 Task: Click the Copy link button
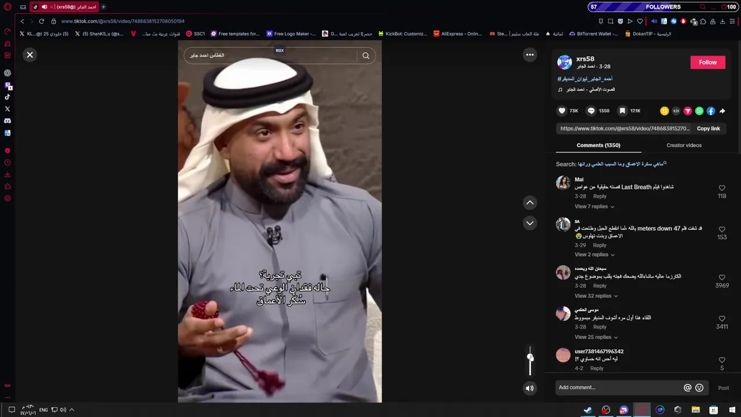pos(708,129)
